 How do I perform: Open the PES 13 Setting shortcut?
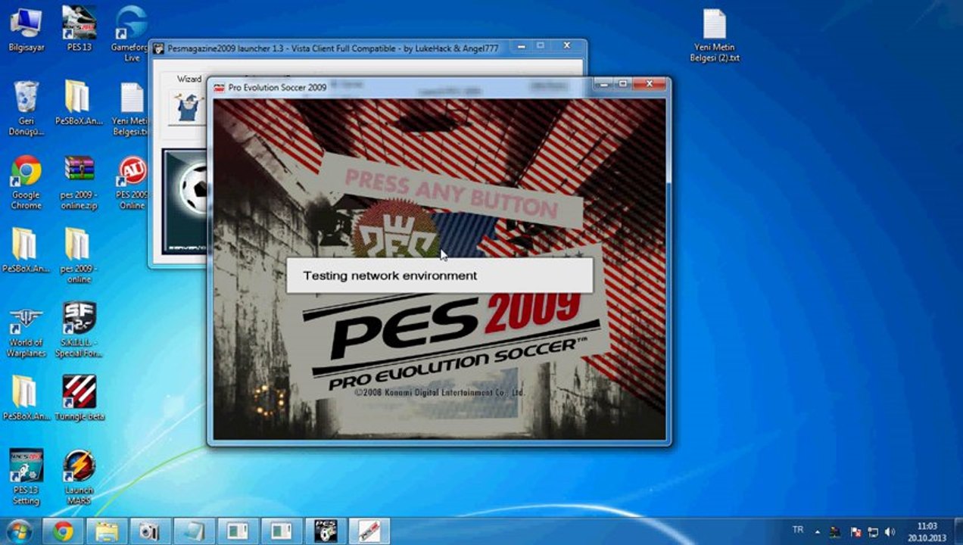point(26,477)
